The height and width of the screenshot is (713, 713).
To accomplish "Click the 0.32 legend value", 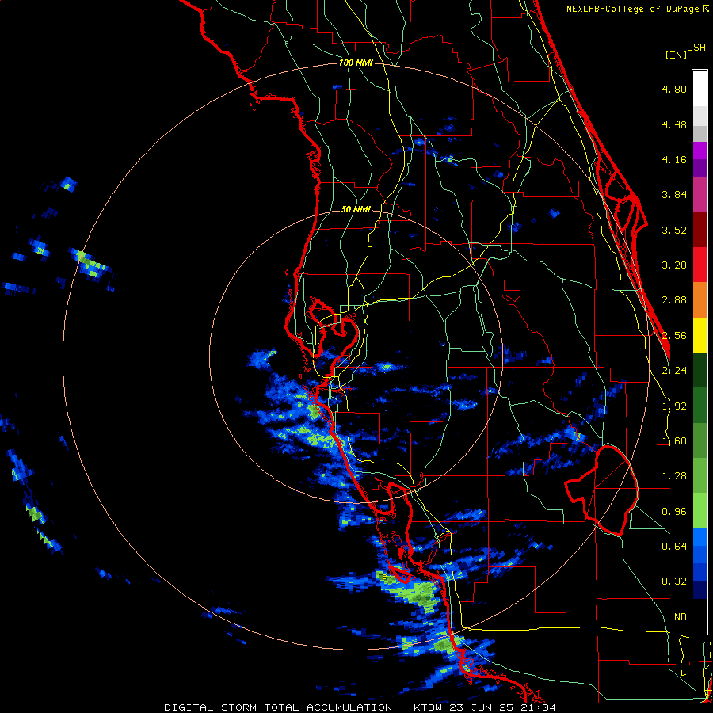I will (x=674, y=581).
